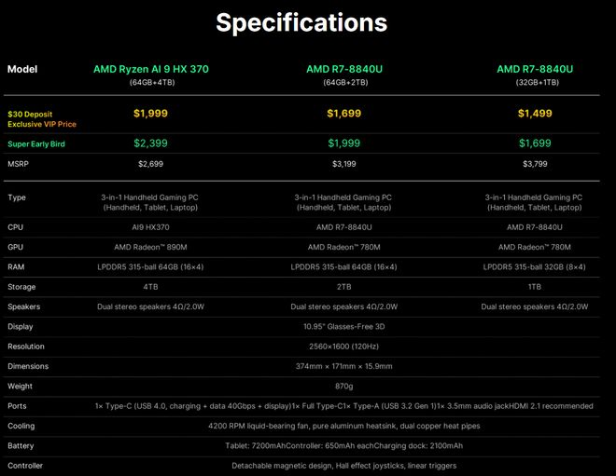The height and width of the screenshot is (476, 616).
Task: Click the LPDDR5 32GB (8×4) RAM cell
Action: click(x=535, y=266)
